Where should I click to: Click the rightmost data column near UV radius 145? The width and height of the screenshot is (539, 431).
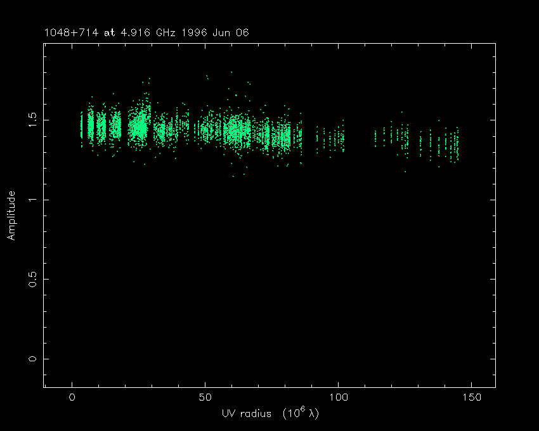pos(457,146)
